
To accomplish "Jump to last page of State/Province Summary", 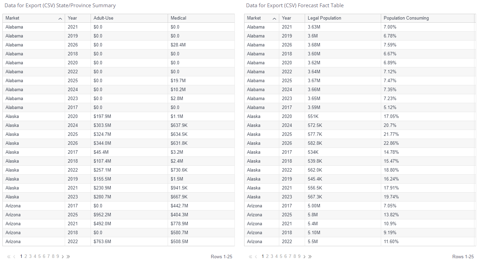I will coord(68,257).
